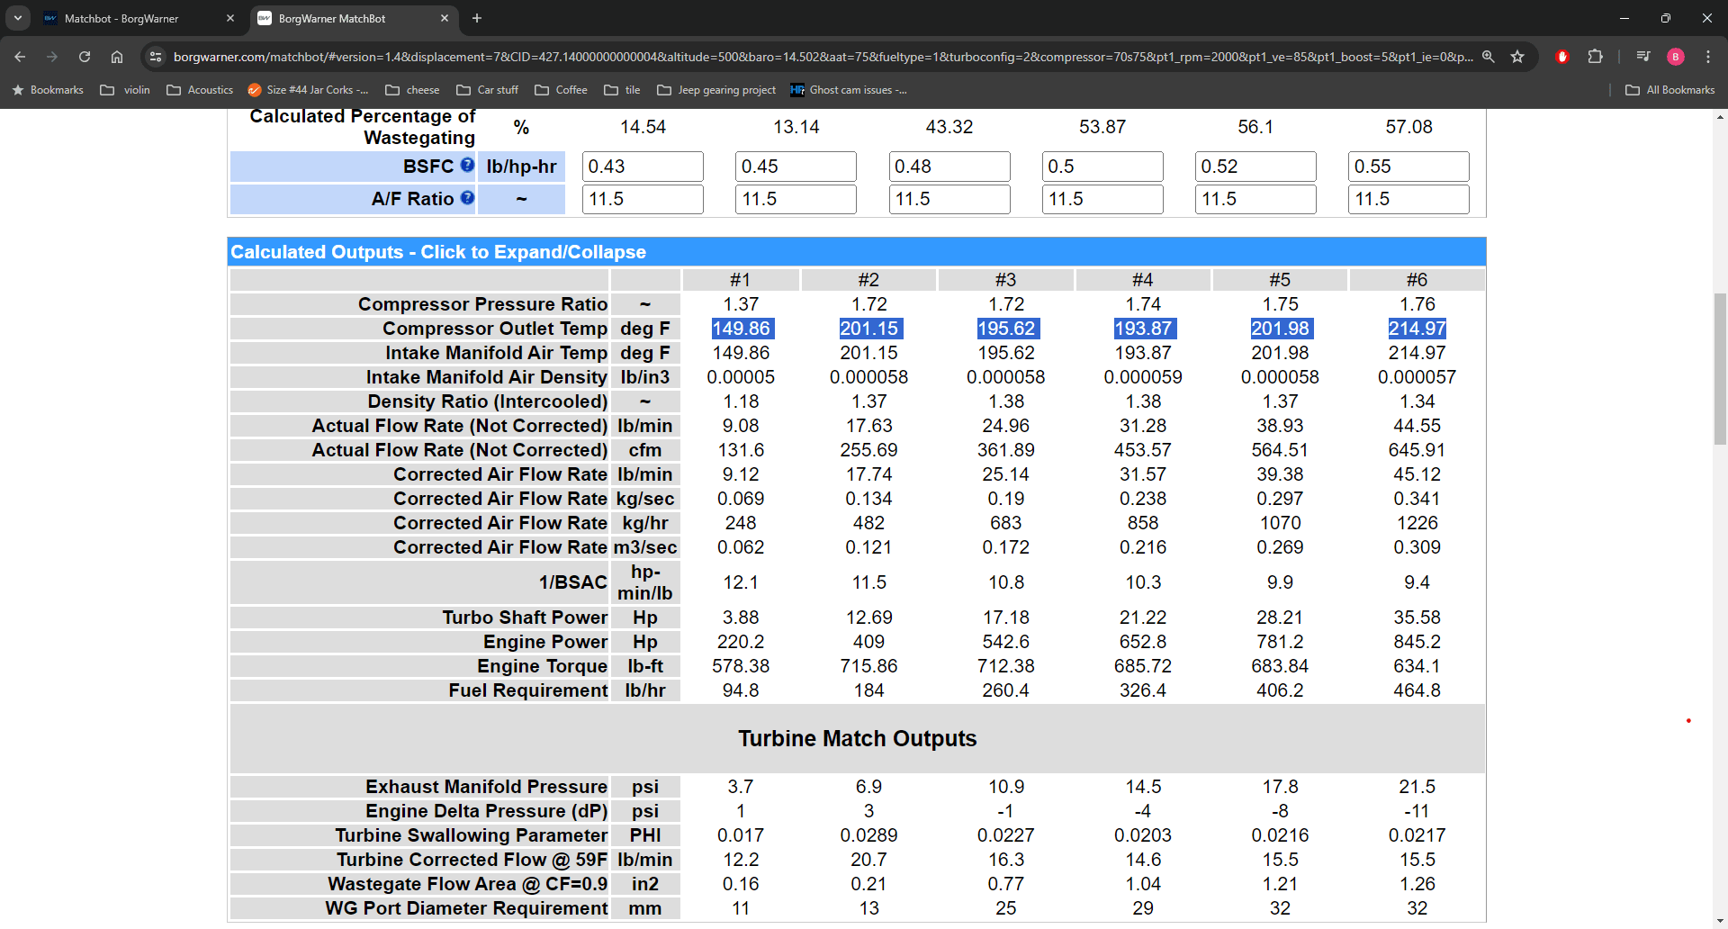Image resolution: width=1728 pixels, height=929 pixels.
Task: Click Wastegate Flow Area value 0.77
Action: click(x=1005, y=884)
